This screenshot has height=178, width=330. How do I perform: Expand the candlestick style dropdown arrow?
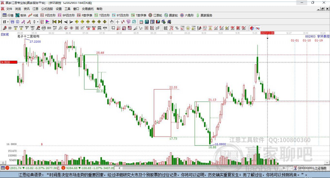[38, 22]
